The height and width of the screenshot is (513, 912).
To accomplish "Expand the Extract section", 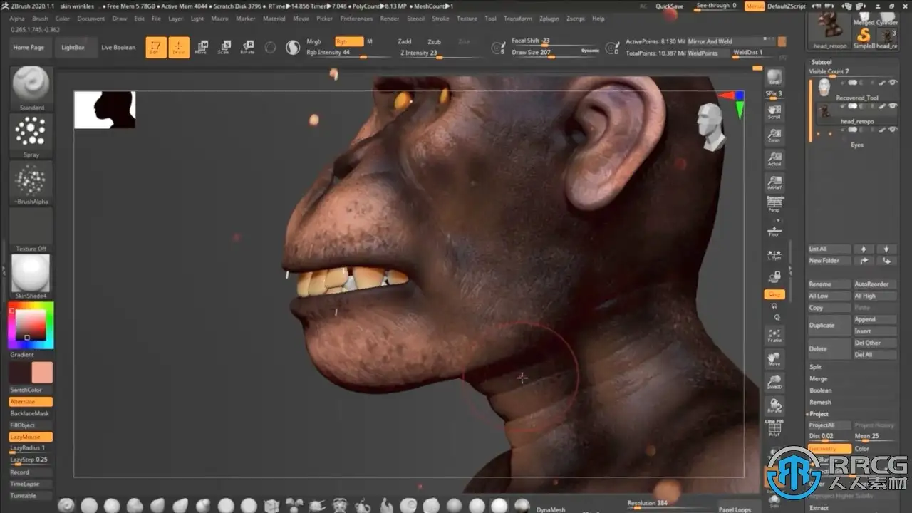I will coord(819,508).
